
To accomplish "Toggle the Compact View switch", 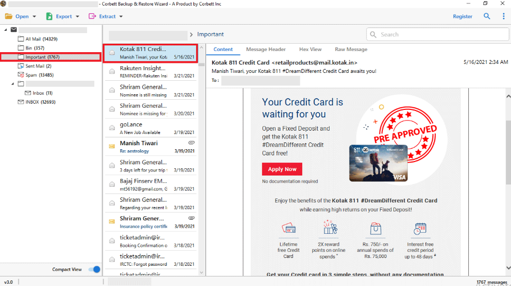I will tap(94, 269).
